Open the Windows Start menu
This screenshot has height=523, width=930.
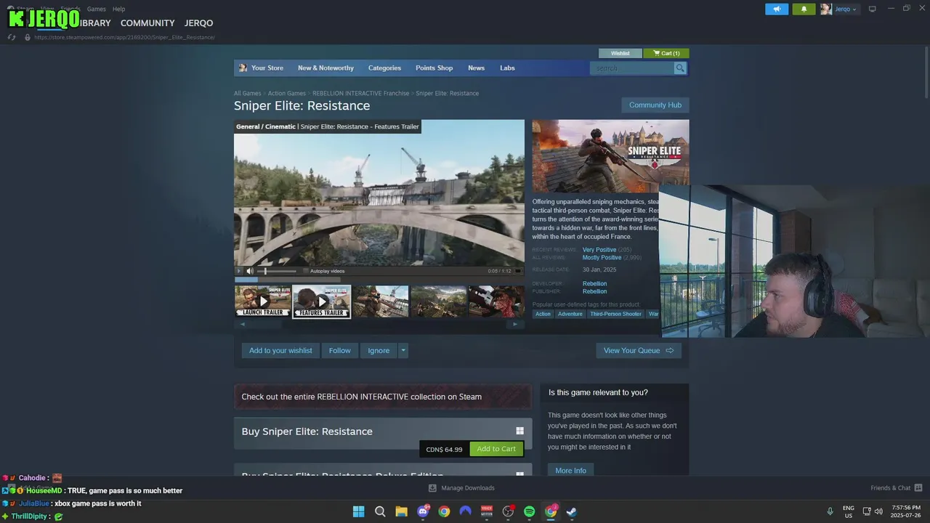pos(358,511)
